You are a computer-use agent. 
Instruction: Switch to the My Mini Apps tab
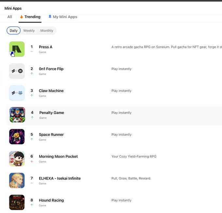pyautogui.click(x=63, y=17)
